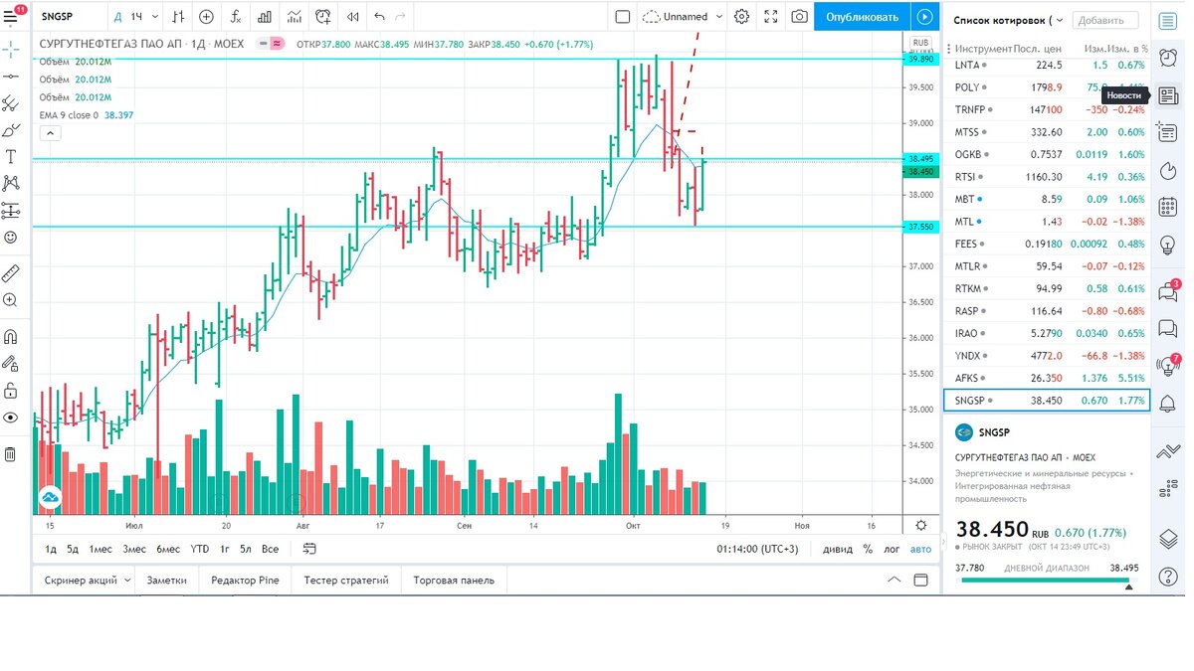The image size is (1194, 671).
Task: Open the chart patterns tool
Action: click(11, 183)
